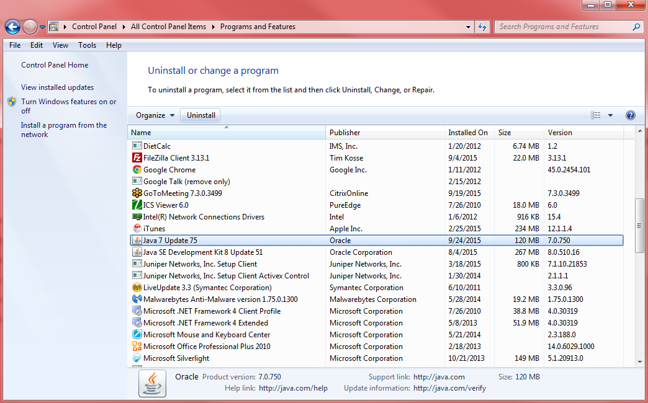Image resolution: width=648 pixels, height=403 pixels.
Task: Click the iTunes icon
Action: [x=137, y=228]
